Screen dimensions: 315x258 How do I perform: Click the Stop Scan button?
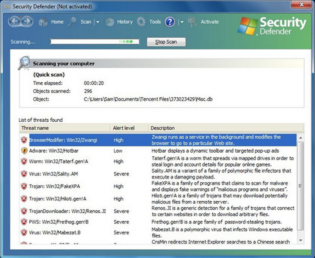click(166, 42)
